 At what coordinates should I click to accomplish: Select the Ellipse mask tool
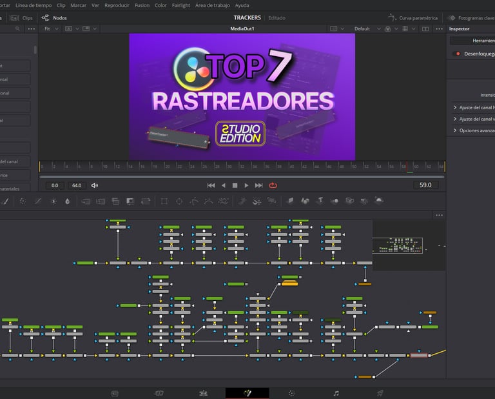(x=179, y=201)
